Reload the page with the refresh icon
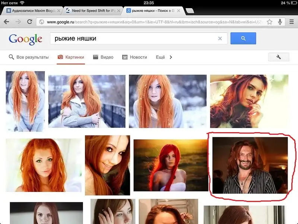 (29, 22)
